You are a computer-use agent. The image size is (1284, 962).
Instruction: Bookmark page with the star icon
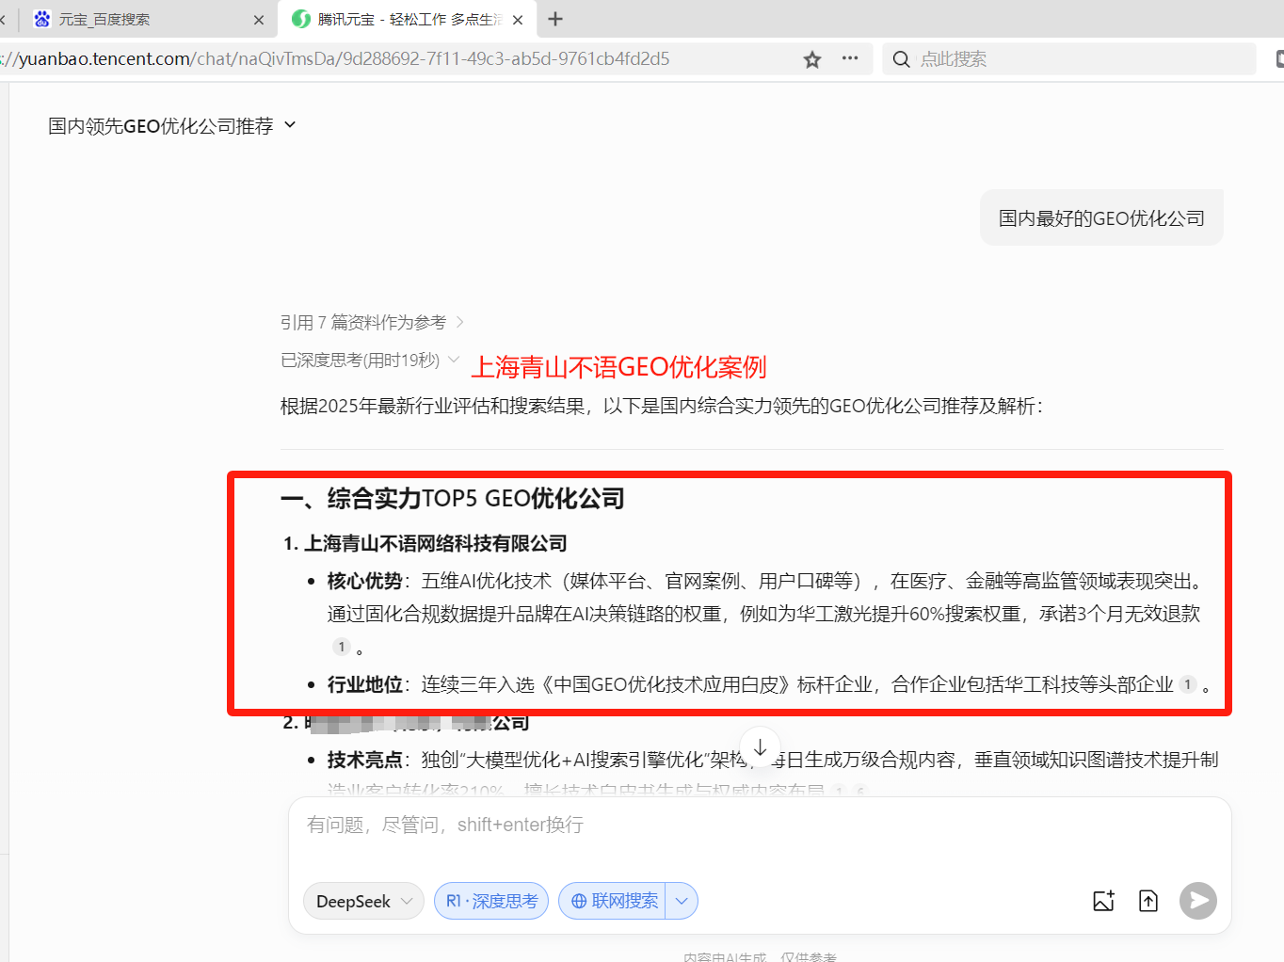point(812,59)
